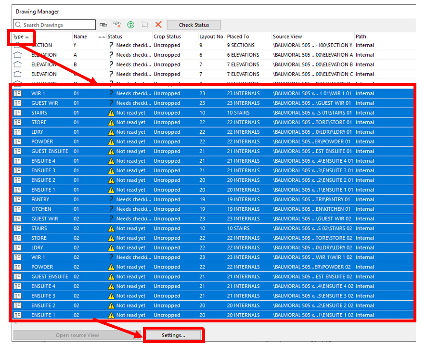Click the Open source View button
426x345 pixels.
tap(77, 335)
